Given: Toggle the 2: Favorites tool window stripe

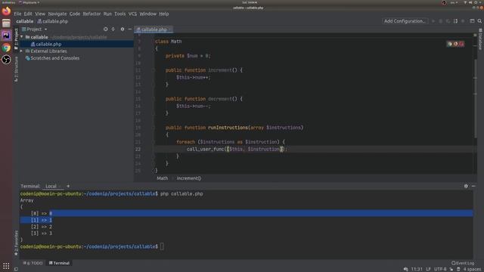Looking at the screenshot, I should coord(17,243).
